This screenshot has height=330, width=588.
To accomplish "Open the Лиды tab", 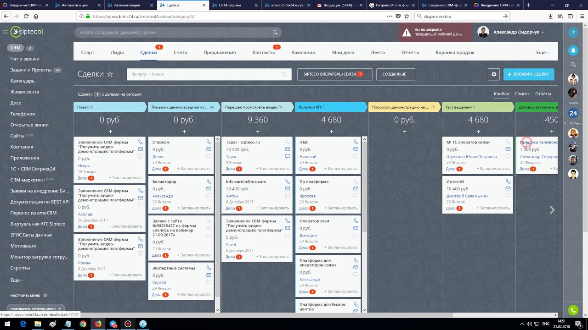I will pos(117,52).
